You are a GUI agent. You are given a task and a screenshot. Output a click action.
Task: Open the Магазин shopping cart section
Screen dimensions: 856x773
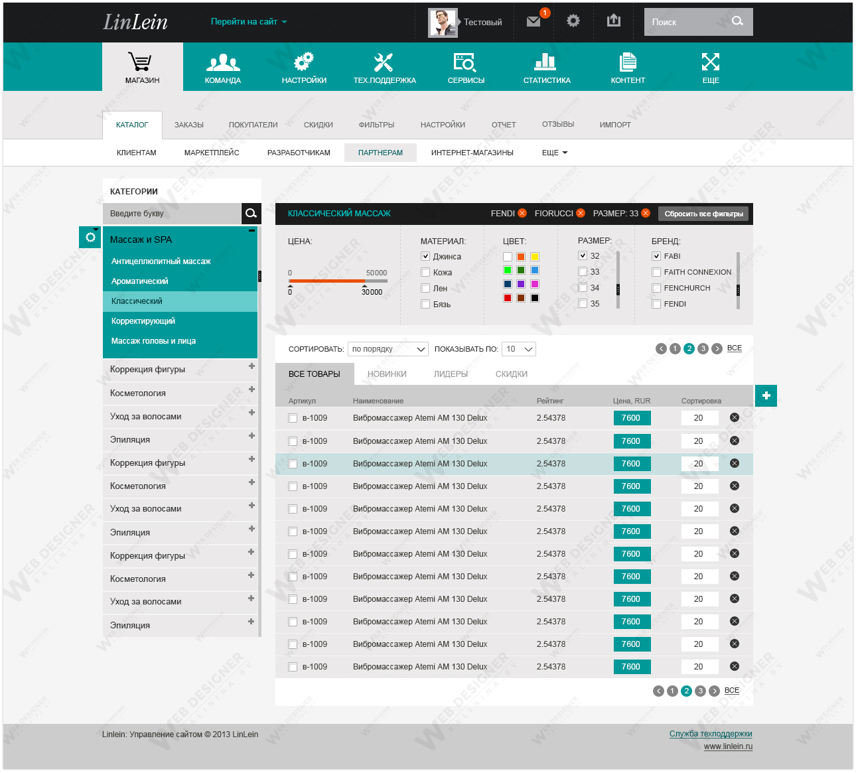click(142, 67)
